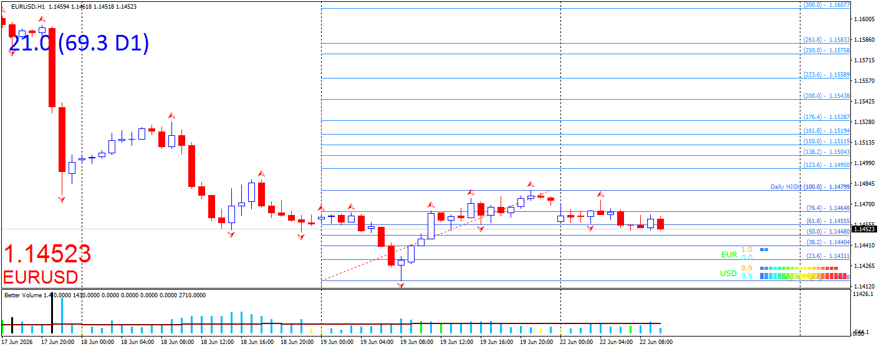Click the (161.8) - 1.15194 Fibonacci label

coord(827,131)
